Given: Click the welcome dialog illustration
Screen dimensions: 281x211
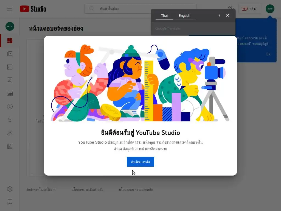Looking at the screenshot, I should [140, 83].
